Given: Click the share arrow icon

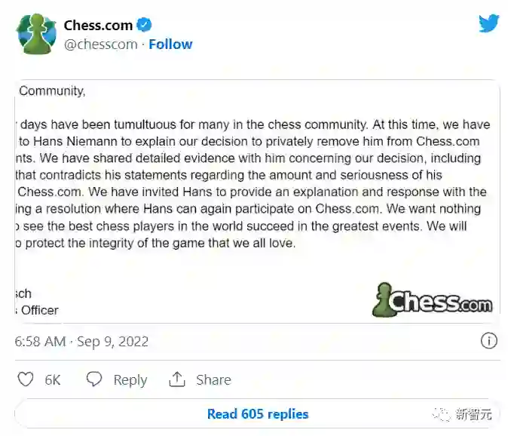Looking at the screenshot, I should point(177,379).
